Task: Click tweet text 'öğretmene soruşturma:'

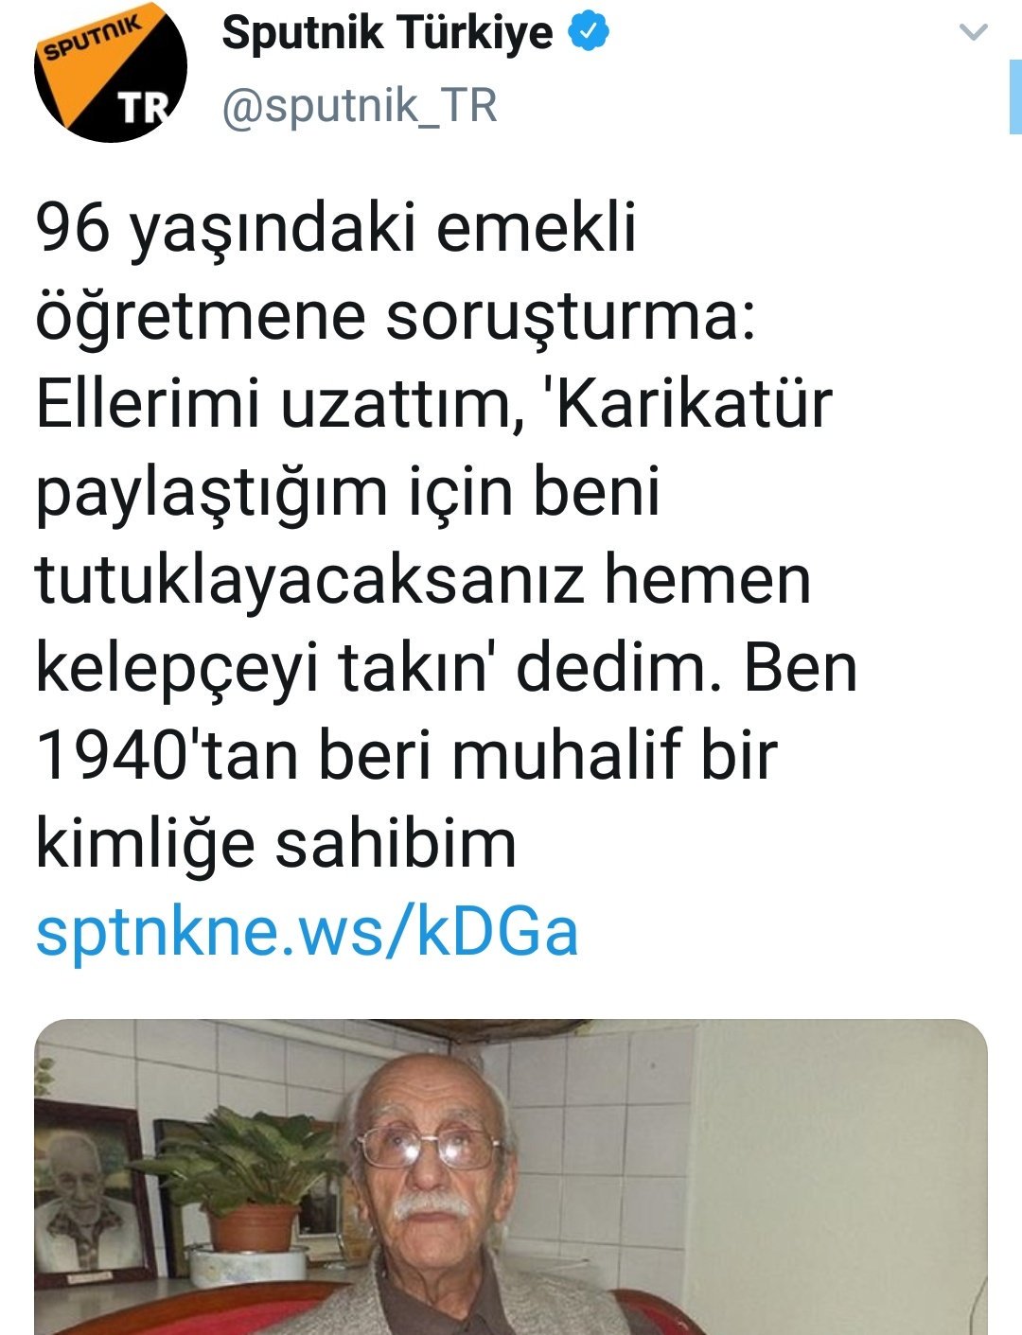Action: click(x=396, y=317)
